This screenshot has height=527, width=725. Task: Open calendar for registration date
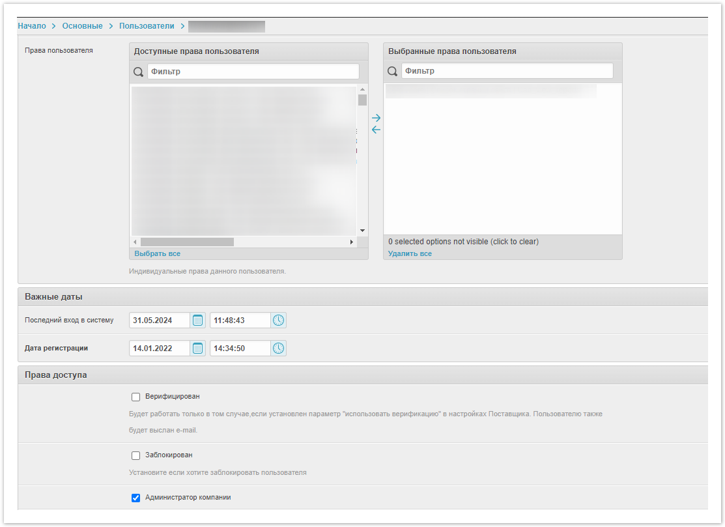[198, 349]
